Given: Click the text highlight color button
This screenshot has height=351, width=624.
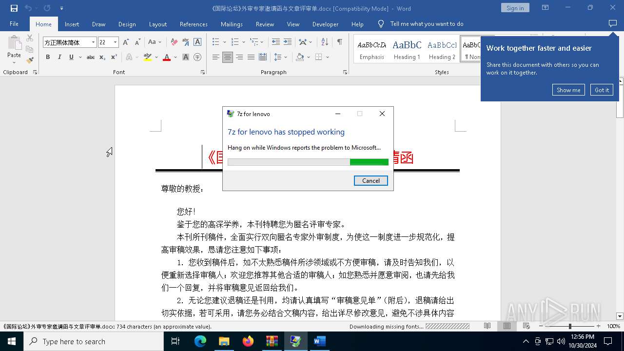Looking at the screenshot, I should (x=148, y=57).
